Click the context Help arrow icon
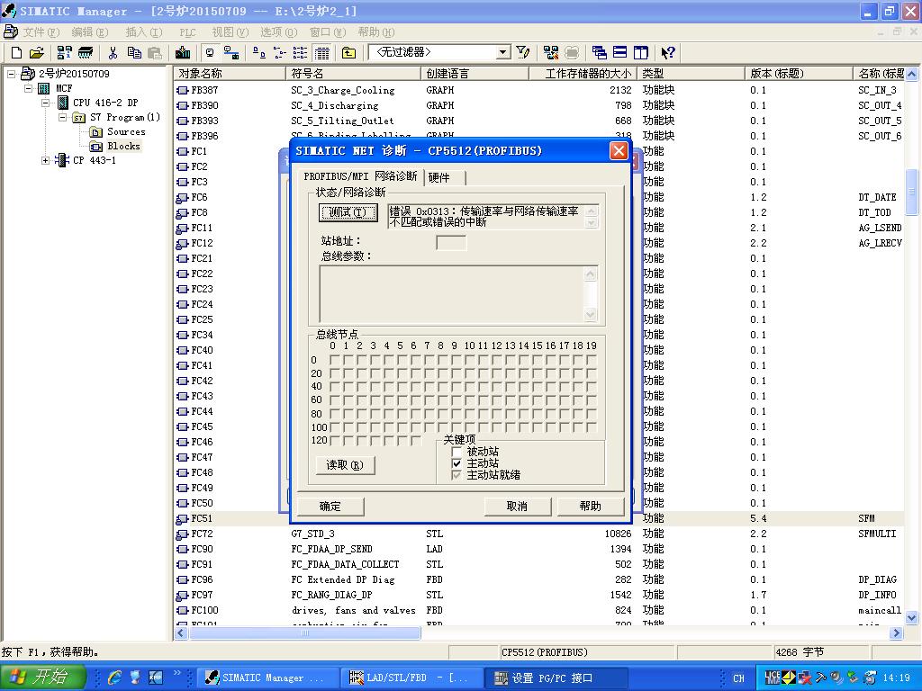 667,53
